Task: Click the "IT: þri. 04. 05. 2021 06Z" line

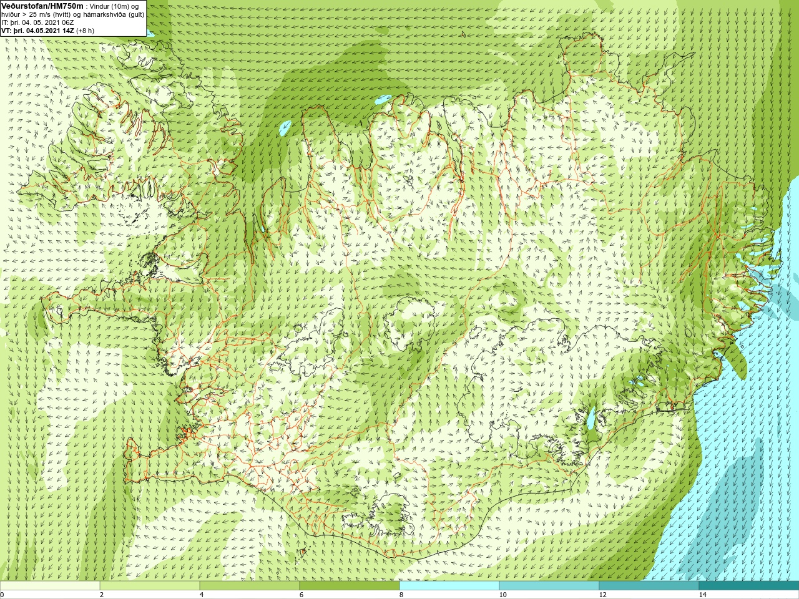Action: 38,22
